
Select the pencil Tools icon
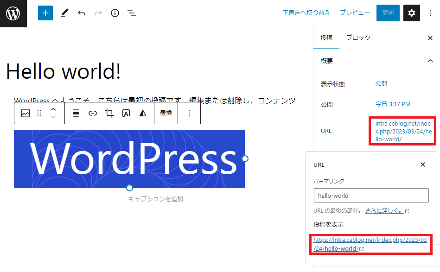point(64,13)
